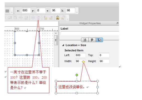Select the Formatting tab in Widget Properties

click(99, 40)
